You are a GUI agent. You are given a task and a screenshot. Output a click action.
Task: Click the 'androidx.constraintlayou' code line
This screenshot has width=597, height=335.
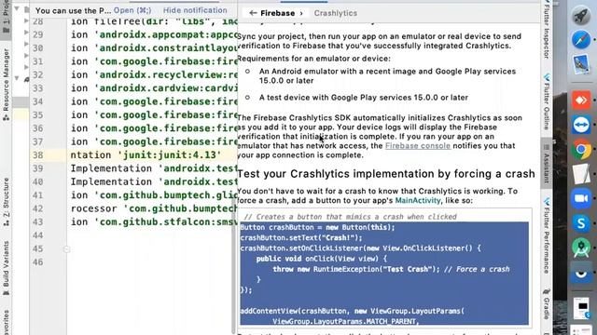click(154, 47)
